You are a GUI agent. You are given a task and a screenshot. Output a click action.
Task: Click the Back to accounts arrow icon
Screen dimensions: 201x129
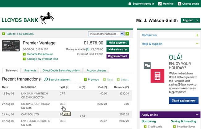click(4, 34)
